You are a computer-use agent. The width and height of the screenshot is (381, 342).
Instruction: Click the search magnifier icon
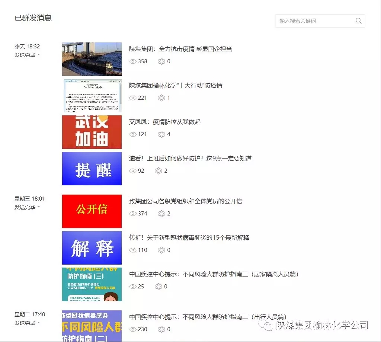pyautogui.click(x=358, y=21)
